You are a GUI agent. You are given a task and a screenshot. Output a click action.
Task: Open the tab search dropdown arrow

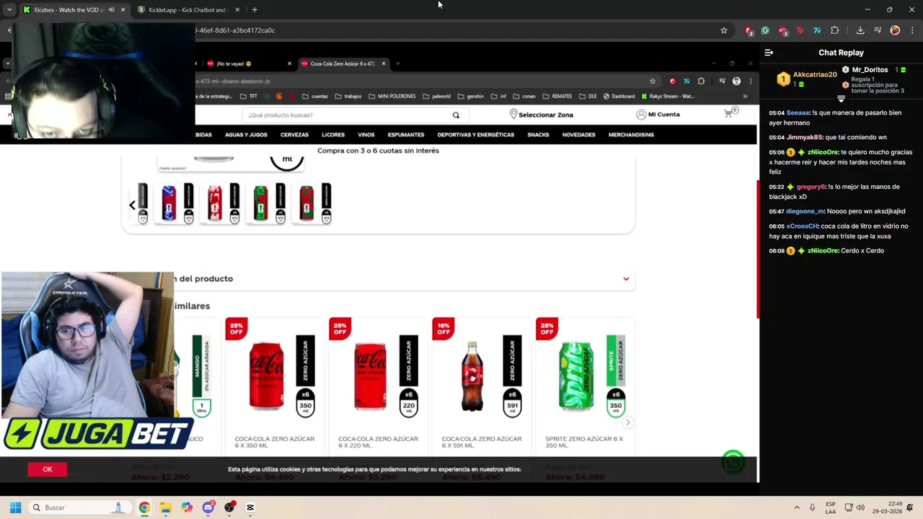tap(9, 10)
